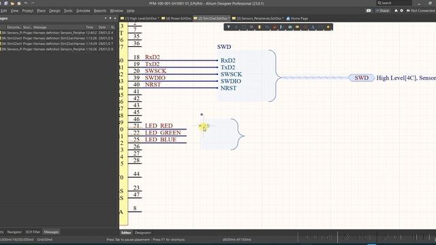Click the move objects icon in active bar
This screenshot has height=245, width=436.
point(236,27)
